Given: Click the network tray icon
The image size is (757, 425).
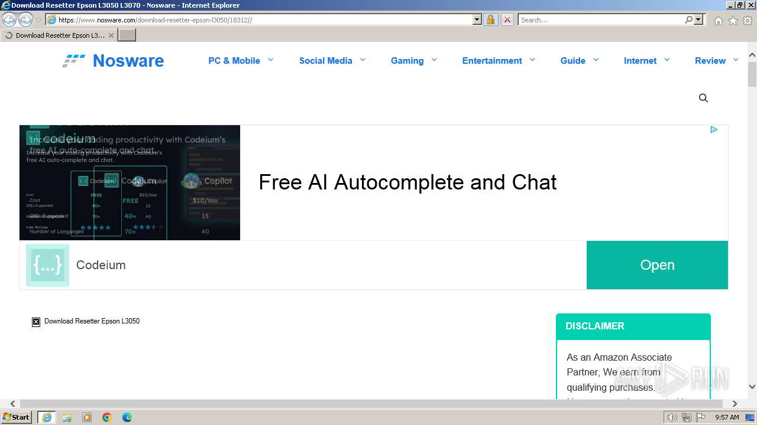Looking at the screenshot, I should [687, 417].
